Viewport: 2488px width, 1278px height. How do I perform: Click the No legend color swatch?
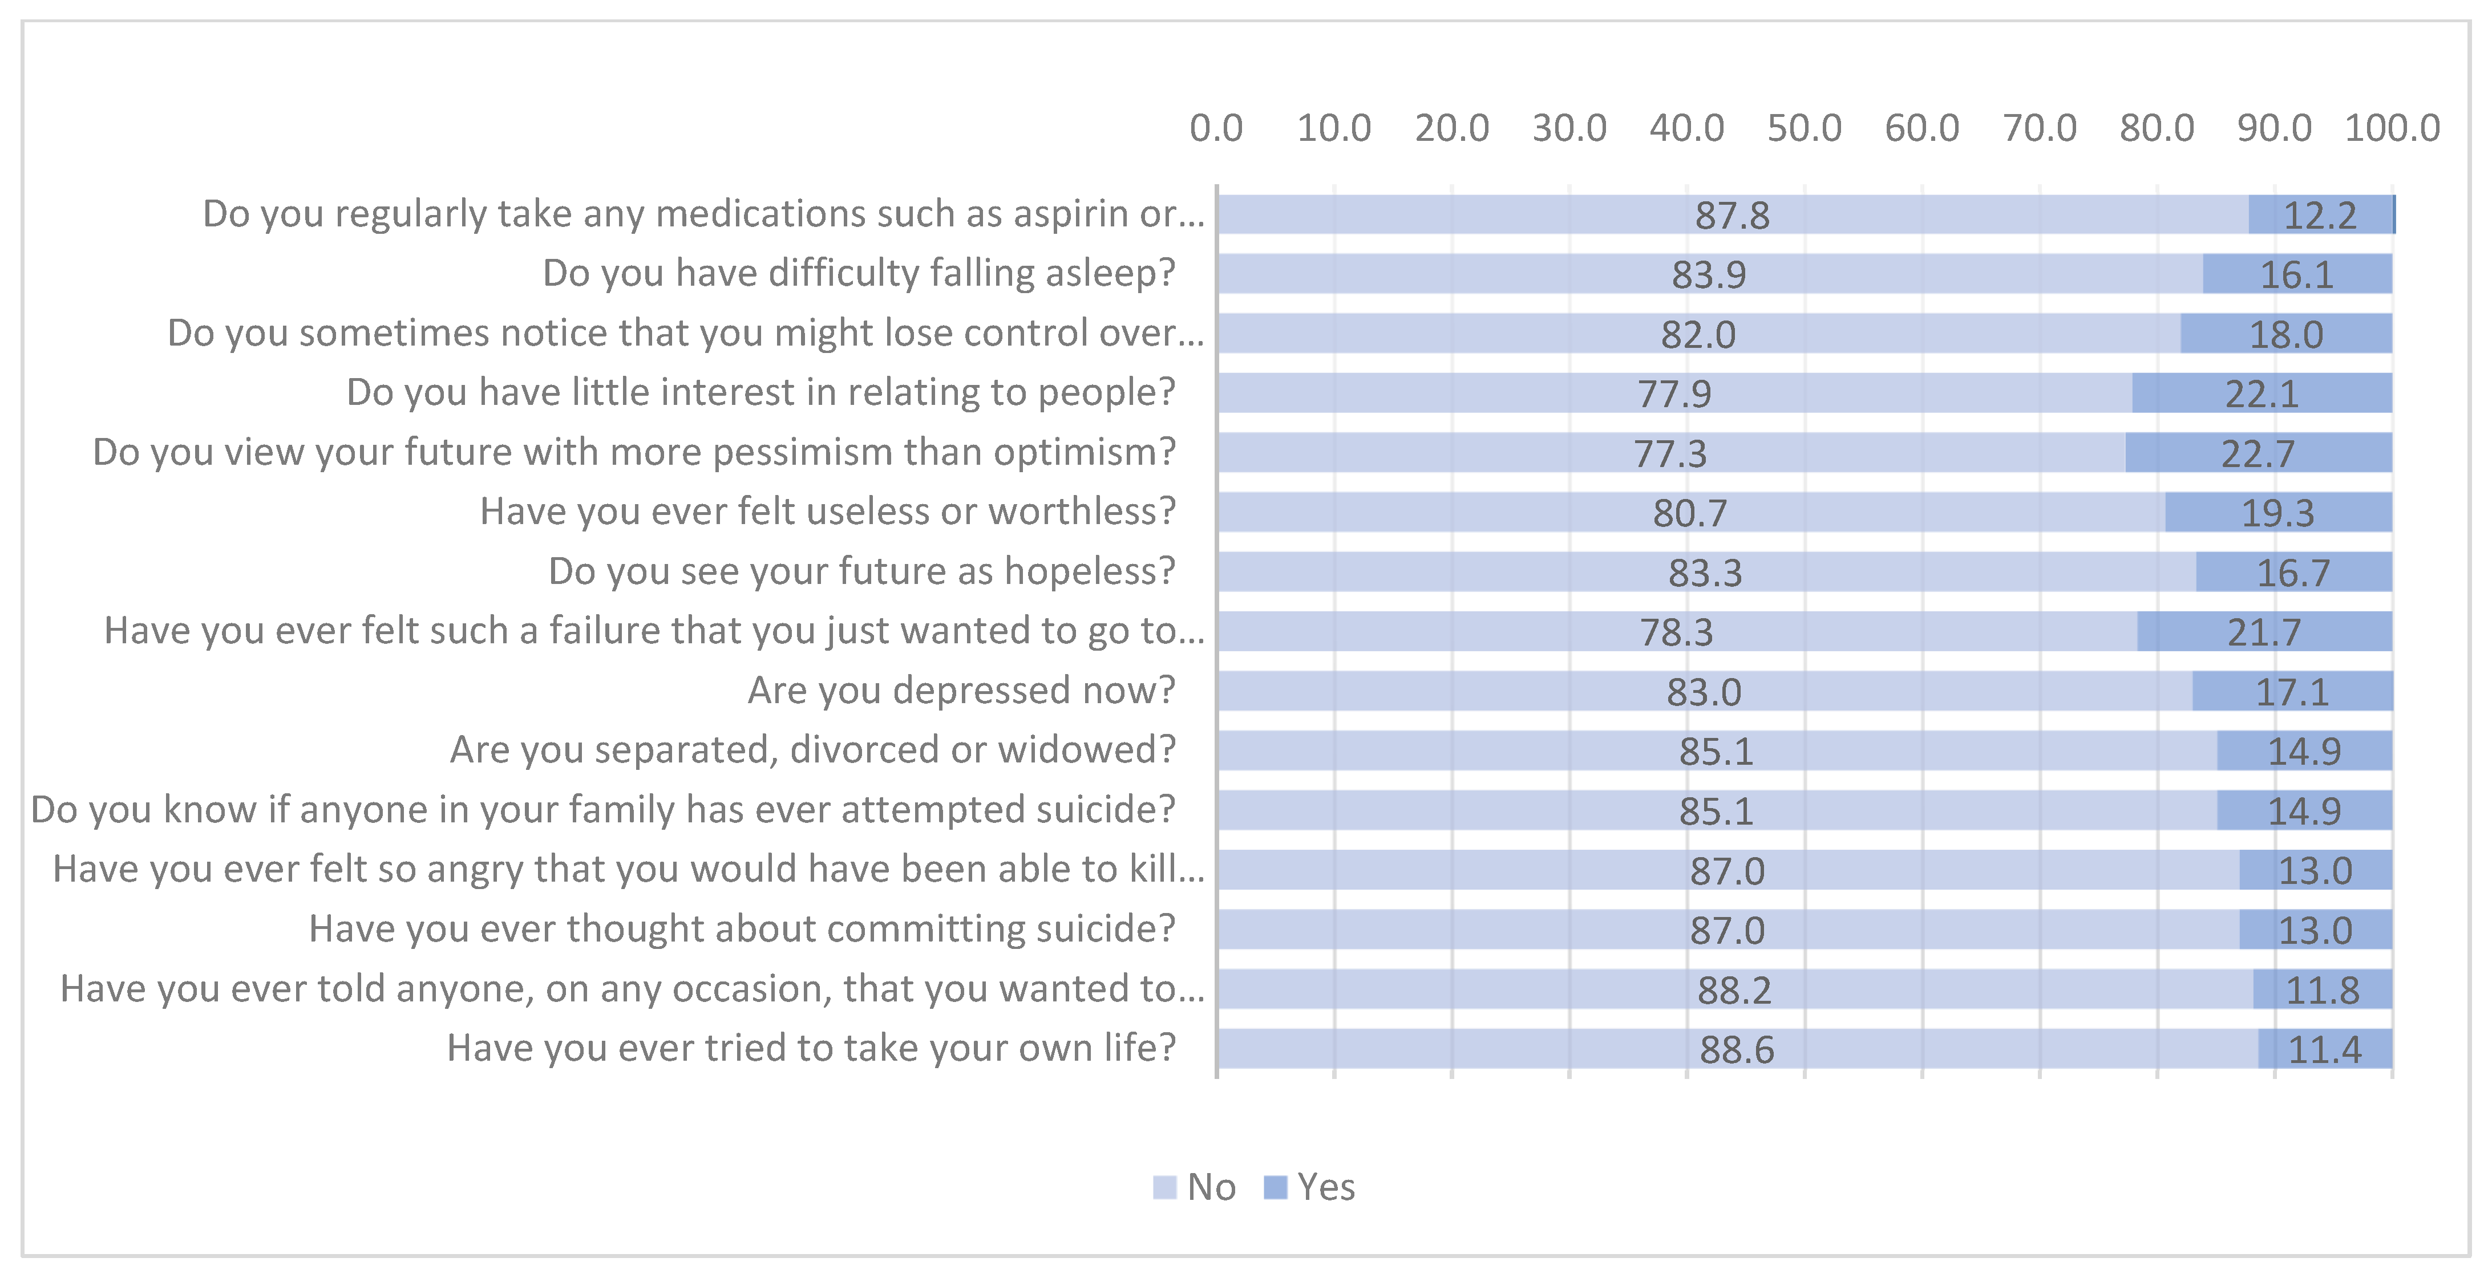(1165, 1187)
